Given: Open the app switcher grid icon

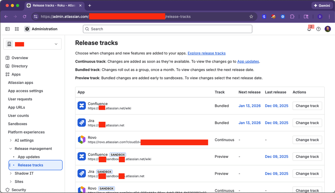Looking at the screenshot, I should click(17, 29).
